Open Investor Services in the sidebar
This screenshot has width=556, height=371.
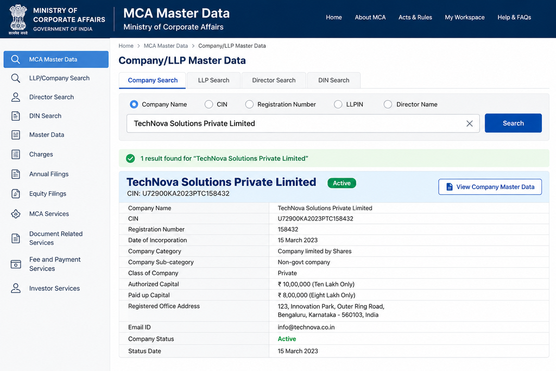point(56,288)
